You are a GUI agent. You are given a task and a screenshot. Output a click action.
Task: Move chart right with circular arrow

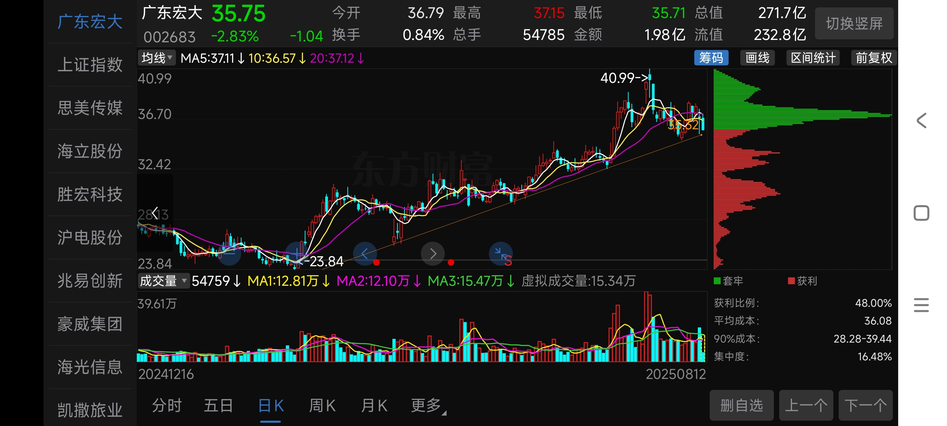pos(433,254)
